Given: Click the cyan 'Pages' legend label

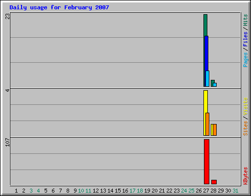Looking at the screenshot, I should [x=245, y=59].
